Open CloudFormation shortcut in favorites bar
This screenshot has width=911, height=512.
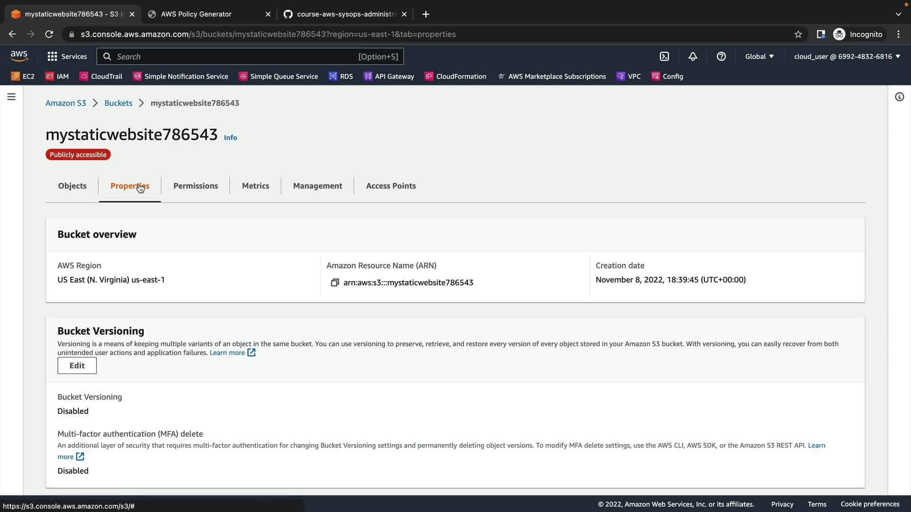[455, 76]
